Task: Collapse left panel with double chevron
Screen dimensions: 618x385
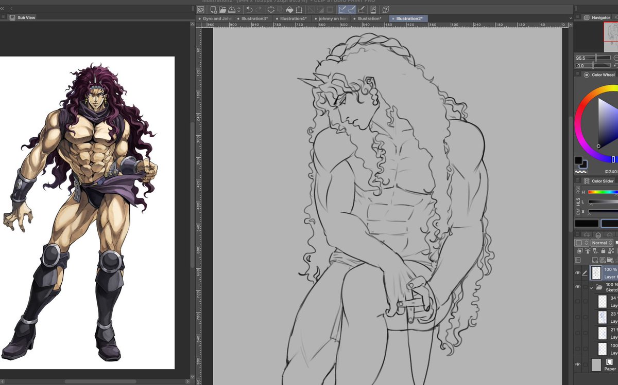Action: [2, 9]
